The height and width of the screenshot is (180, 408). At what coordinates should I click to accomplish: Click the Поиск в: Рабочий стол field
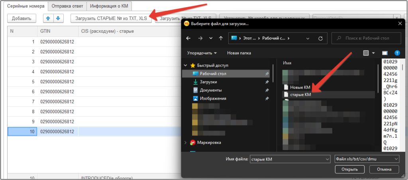click(x=366, y=38)
